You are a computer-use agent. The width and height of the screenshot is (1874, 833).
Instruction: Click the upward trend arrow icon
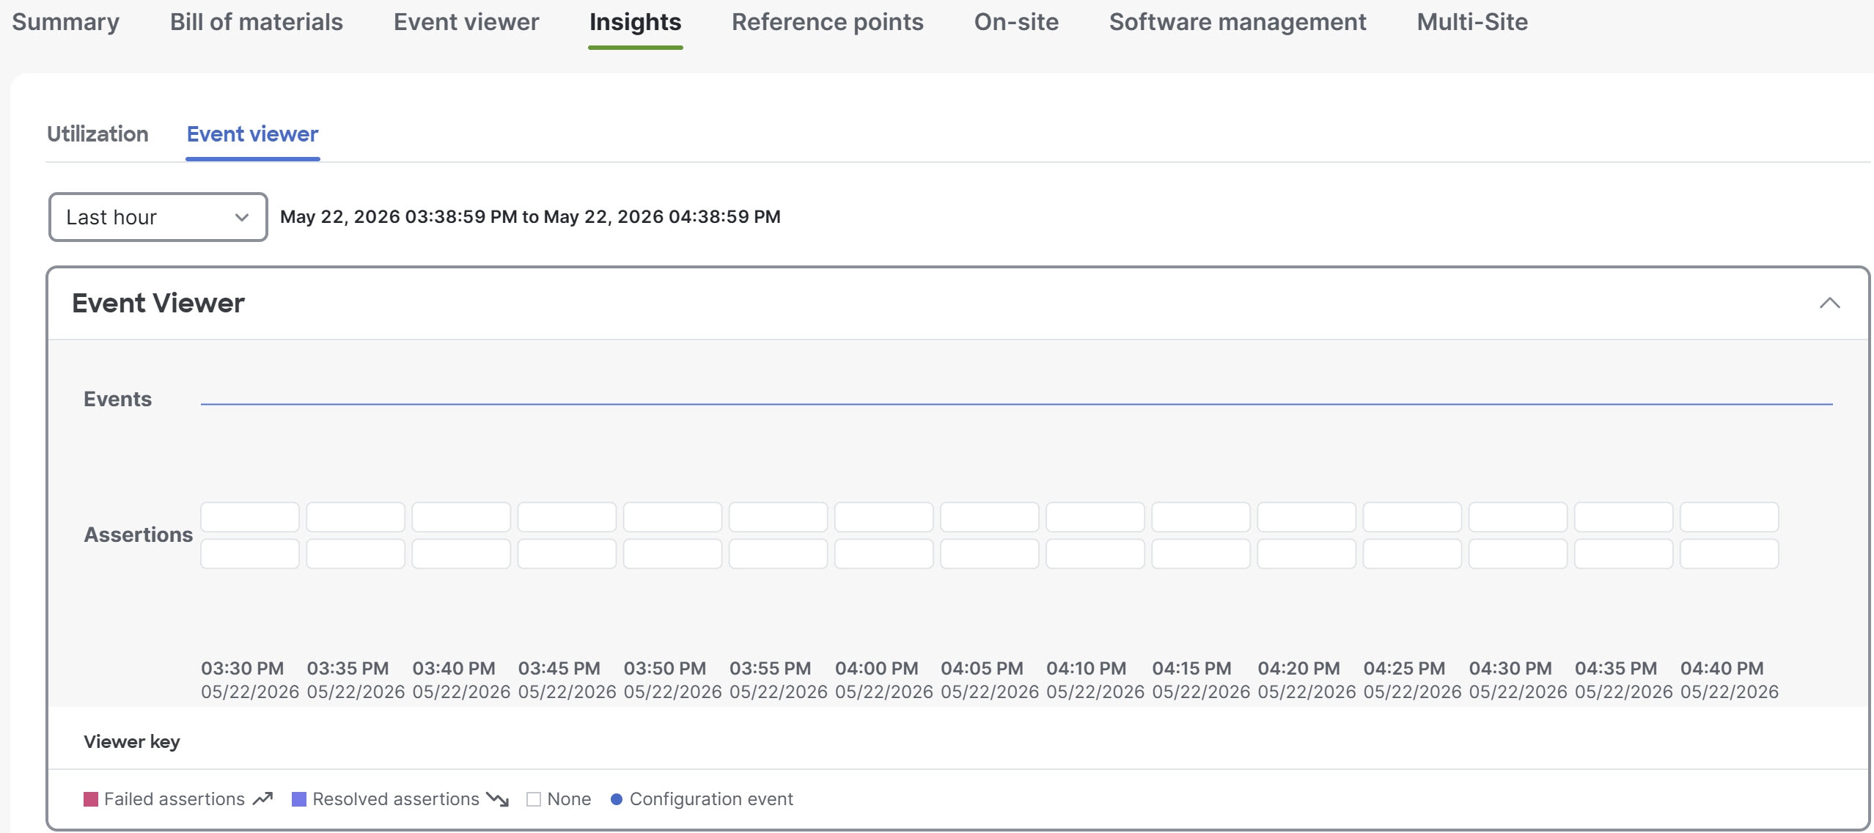click(x=262, y=799)
